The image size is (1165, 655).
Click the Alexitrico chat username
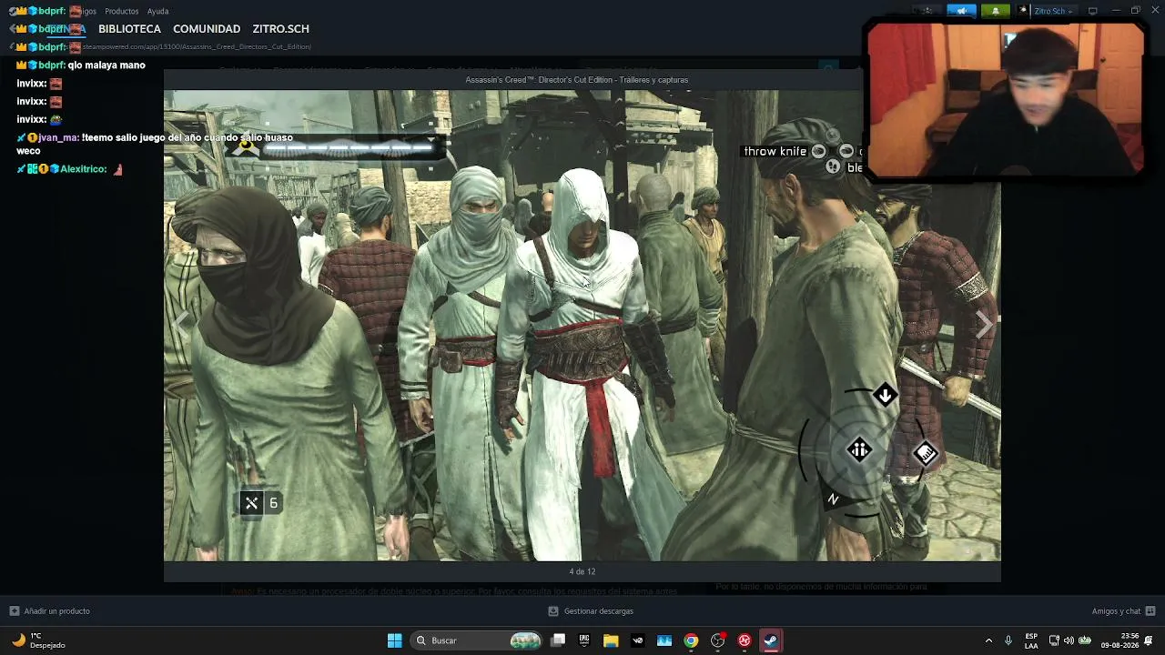(x=84, y=169)
